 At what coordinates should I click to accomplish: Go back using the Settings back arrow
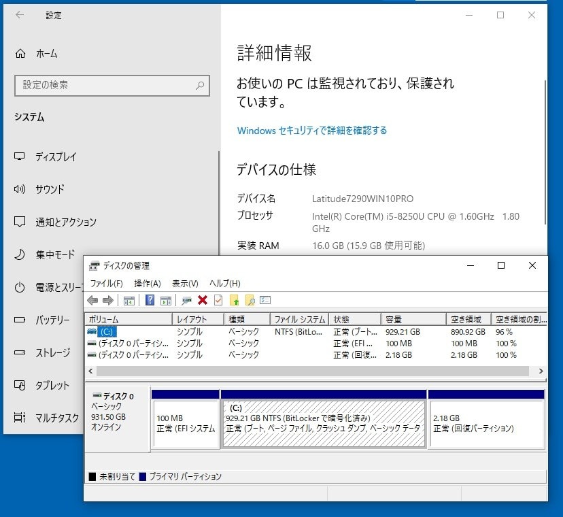pos(20,15)
